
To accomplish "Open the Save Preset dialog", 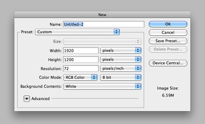I will pos(168,41).
